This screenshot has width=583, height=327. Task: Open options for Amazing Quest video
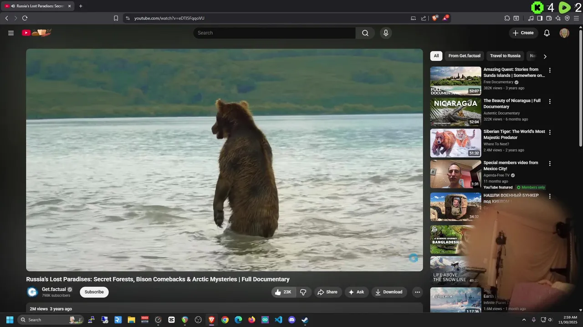550,70
